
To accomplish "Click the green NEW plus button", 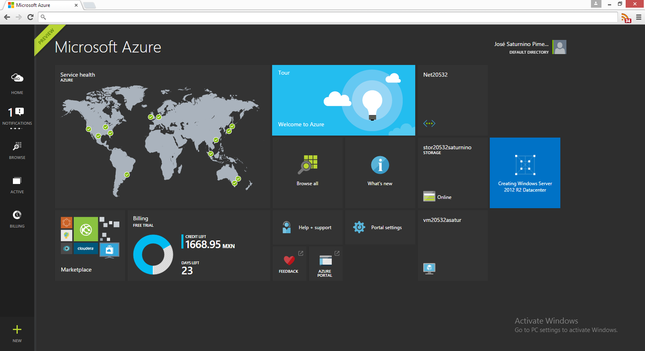I will (17, 333).
